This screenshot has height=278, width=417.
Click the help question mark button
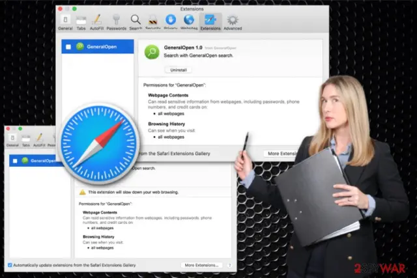coord(230,265)
